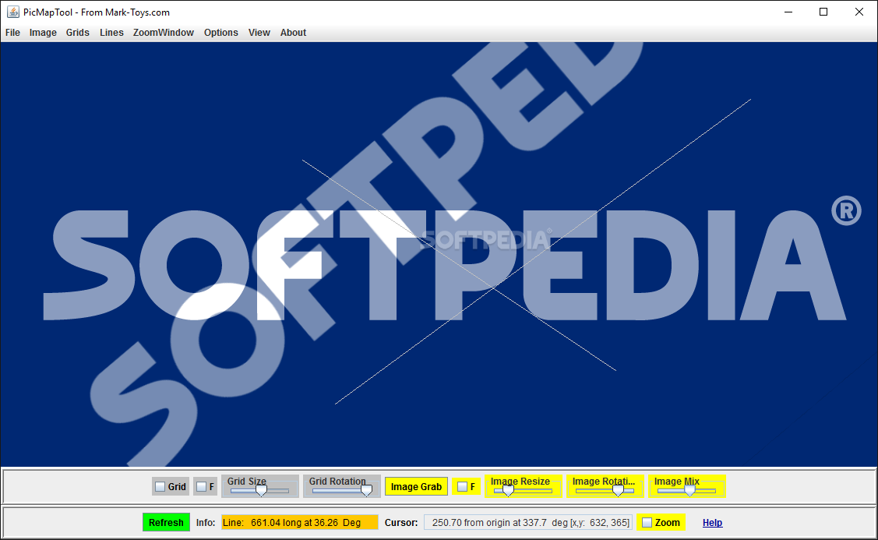Image resolution: width=878 pixels, height=540 pixels.
Task: Click the Image Mix slider handle
Action: tap(690, 491)
